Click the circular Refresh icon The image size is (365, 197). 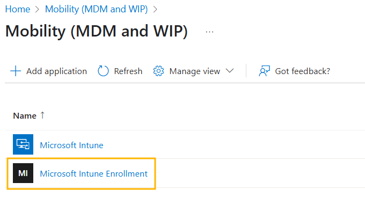pyautogui.click(x=103, y=71)
